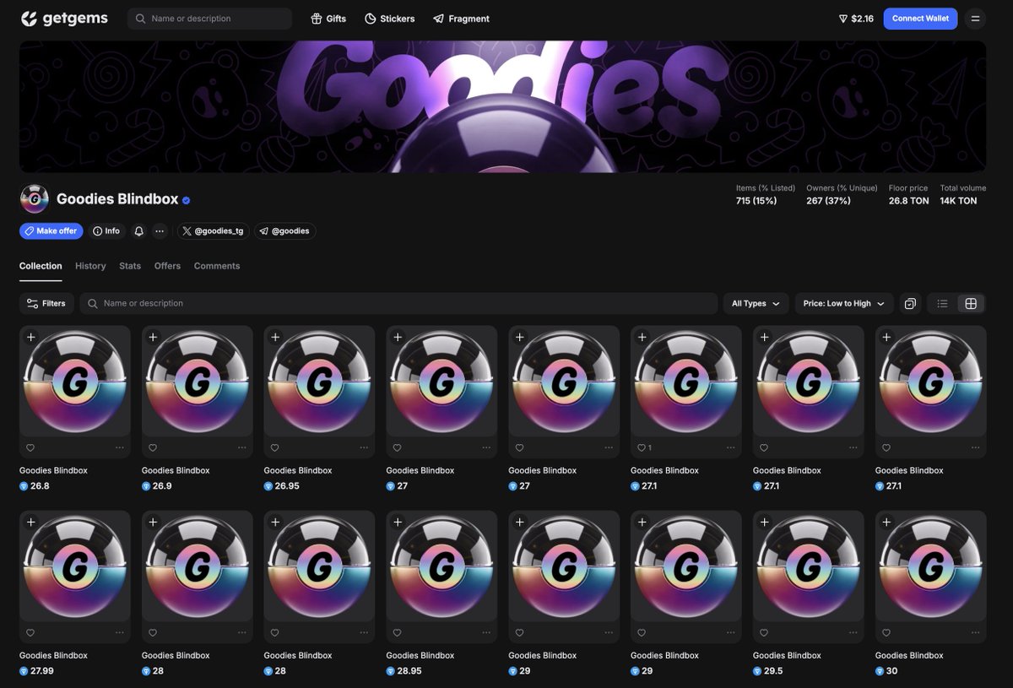
Task: Click the top search bar
Action: [209, 19]
